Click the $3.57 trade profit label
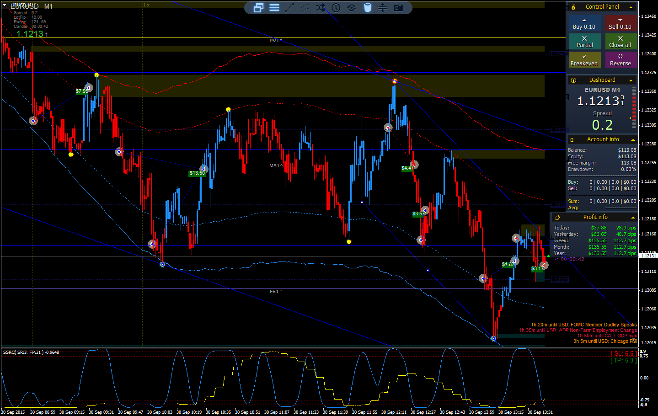Screen dimensions: 658x416 418,214
